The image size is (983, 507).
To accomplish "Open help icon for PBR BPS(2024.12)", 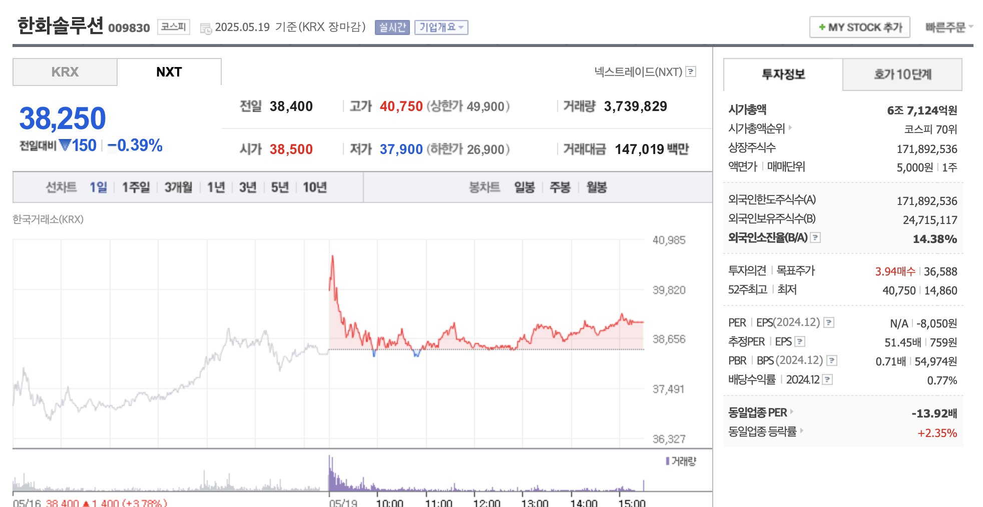I will pyautogui.click(x=832, y=360).
